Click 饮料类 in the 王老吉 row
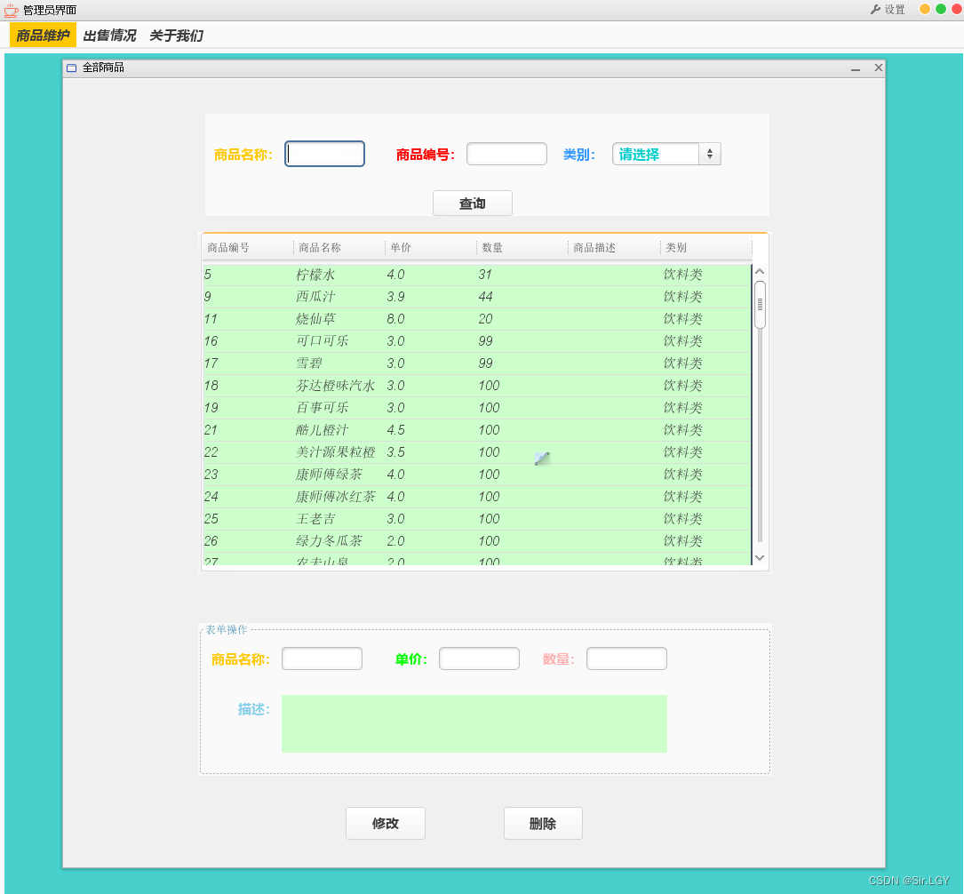 (x=682, y=518)
